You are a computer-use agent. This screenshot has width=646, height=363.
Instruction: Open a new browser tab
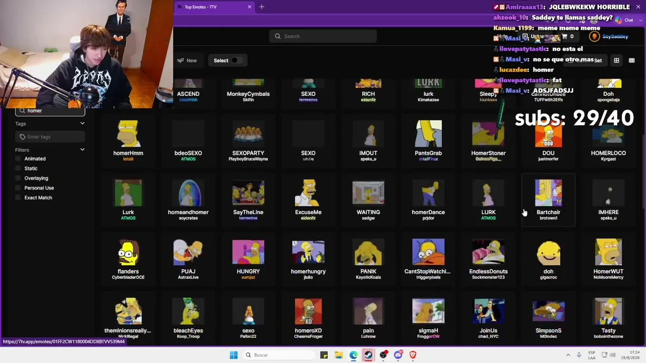261,7
